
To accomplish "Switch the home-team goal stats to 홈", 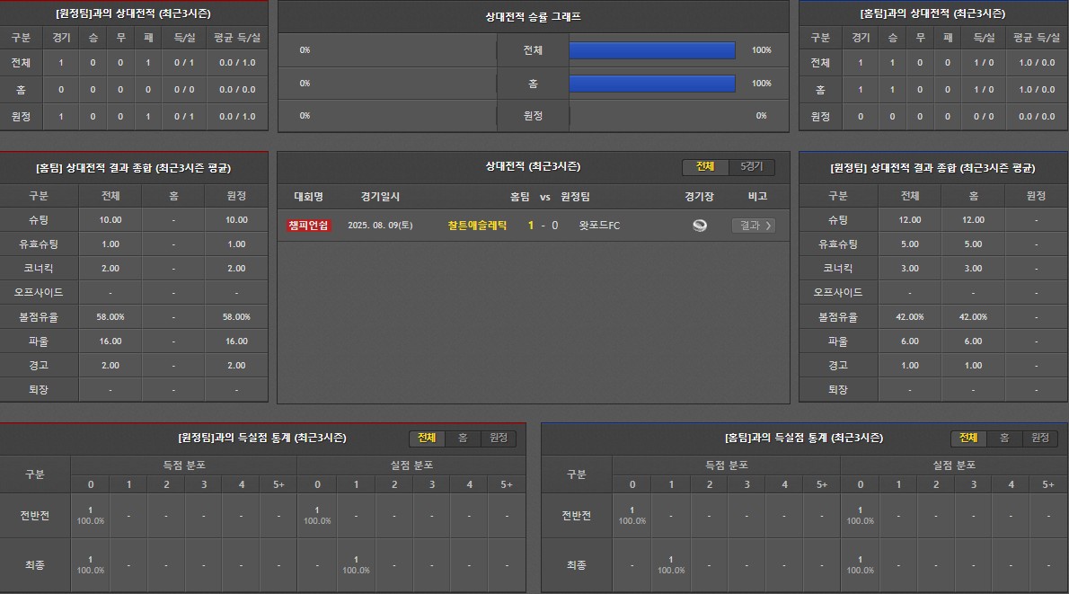I will click(x=1004, y=438).
